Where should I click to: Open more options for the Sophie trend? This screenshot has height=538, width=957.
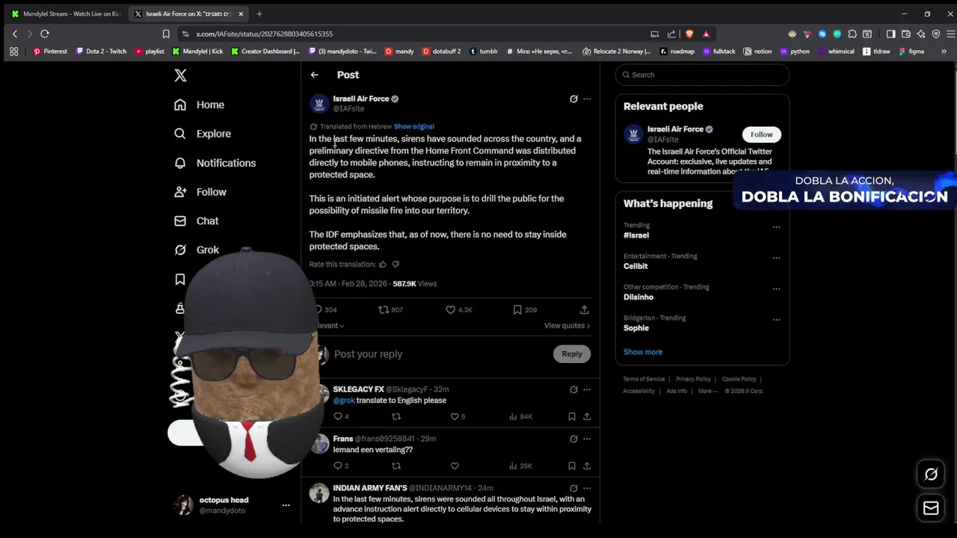(x=776, y=319)
